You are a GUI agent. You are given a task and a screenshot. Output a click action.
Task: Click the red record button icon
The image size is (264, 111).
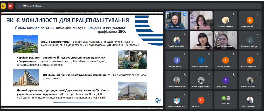pos(11,5)
